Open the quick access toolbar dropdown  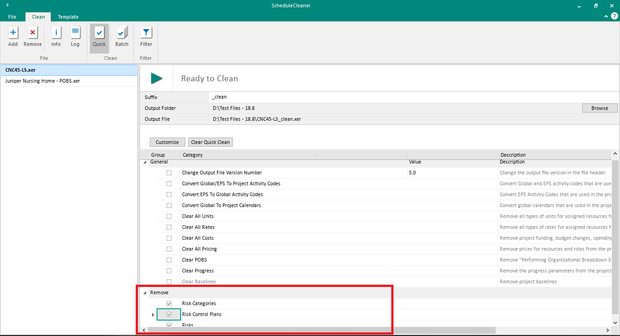click(7, 5)
